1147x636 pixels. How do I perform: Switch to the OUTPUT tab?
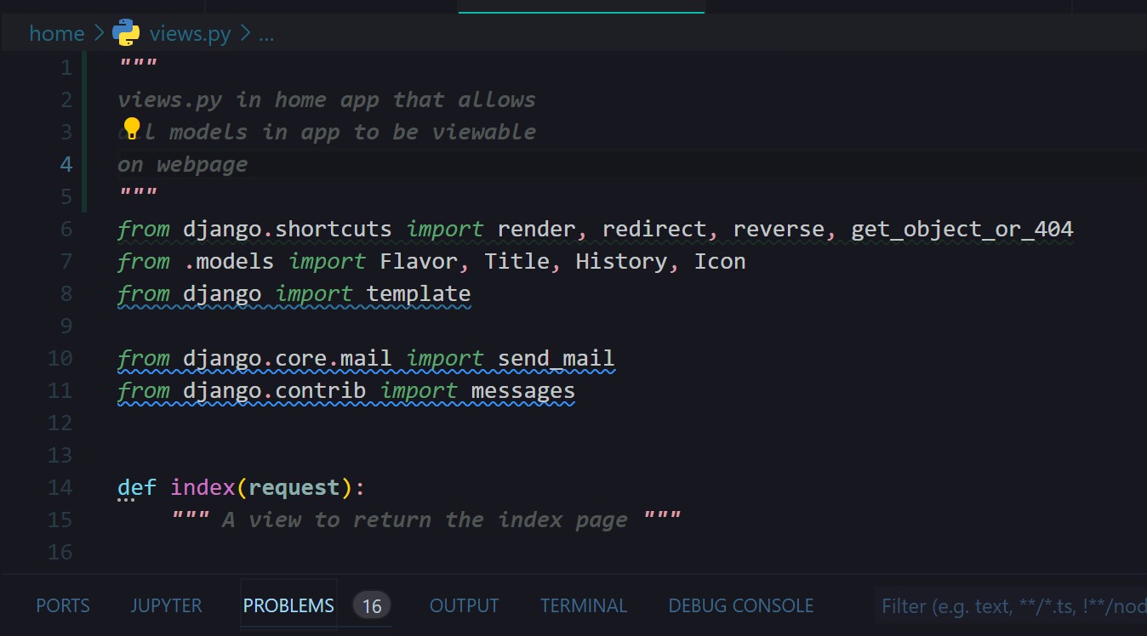[464, 605]
